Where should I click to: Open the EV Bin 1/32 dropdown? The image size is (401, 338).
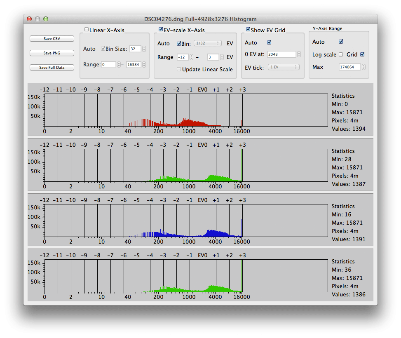click(x=208, y=43)
